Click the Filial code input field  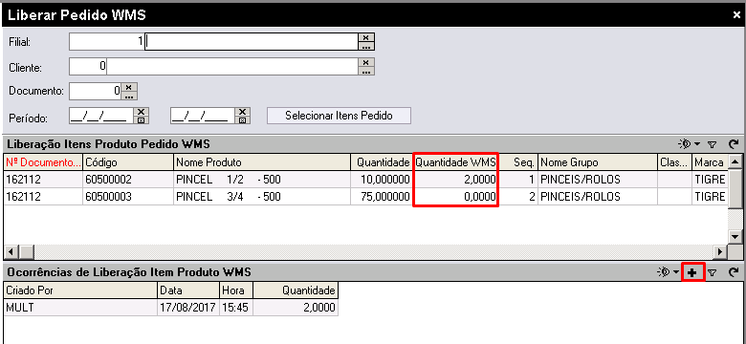106,41
